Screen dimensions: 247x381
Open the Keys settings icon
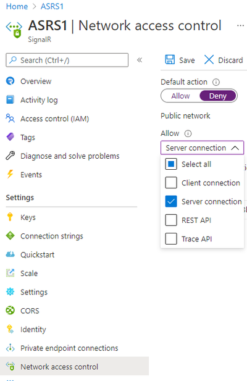(10, 217)
